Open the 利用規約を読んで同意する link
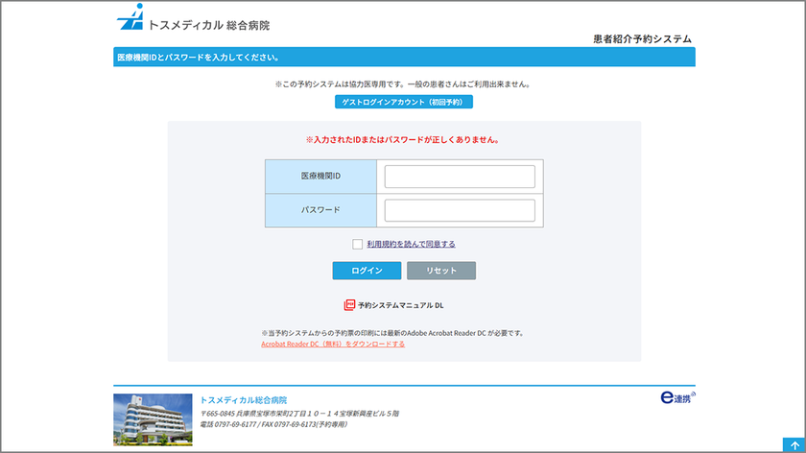The height and width of the screenshot is (453, 806). point(411,245)
